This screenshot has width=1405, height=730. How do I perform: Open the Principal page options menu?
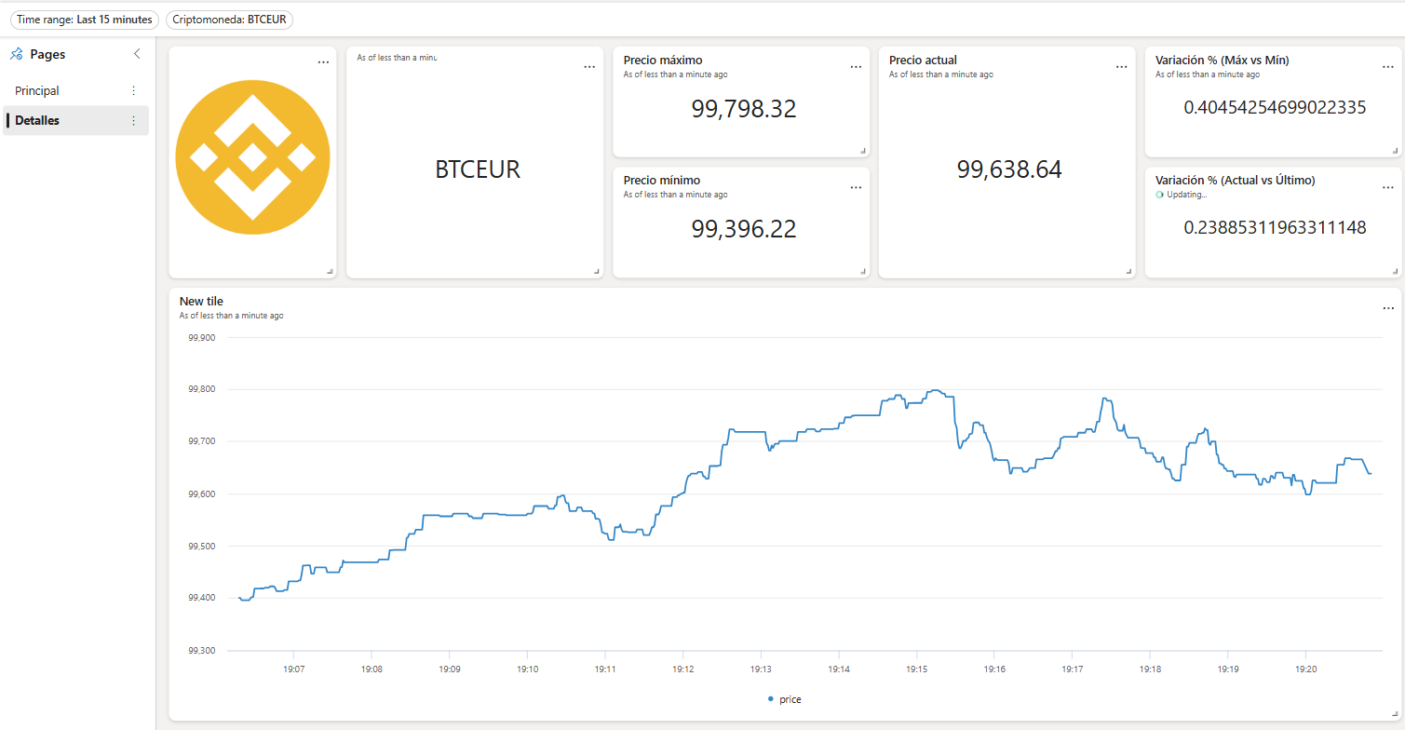[x=133, y=90]
